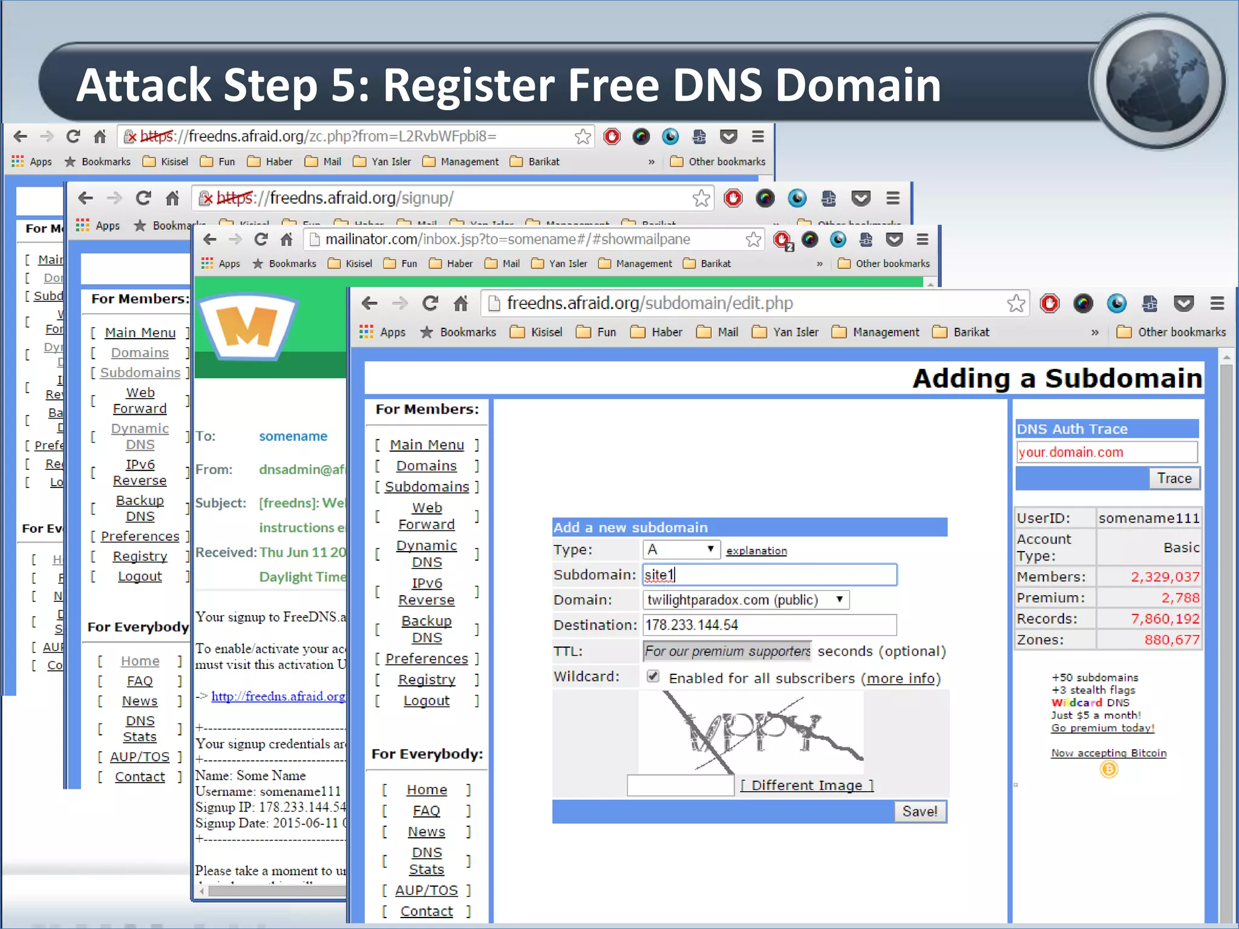Expand bookmarks overflow chevron in subdomain edit window
Screen dimensions: 1239x929
pyautogui.click(x=1094, y=332)
